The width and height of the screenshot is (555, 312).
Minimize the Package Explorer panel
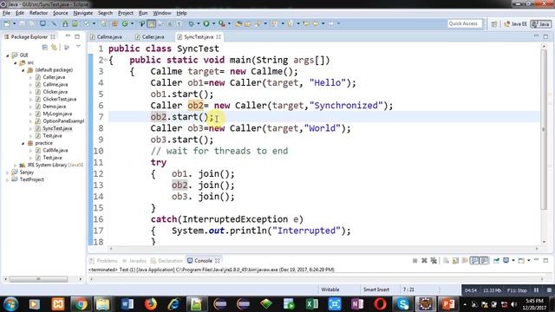68,36
